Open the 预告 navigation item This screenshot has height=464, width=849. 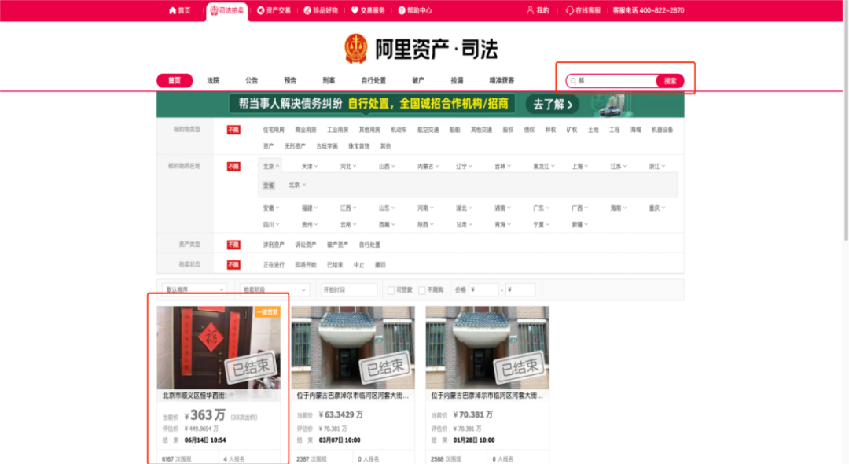[290, 81]
